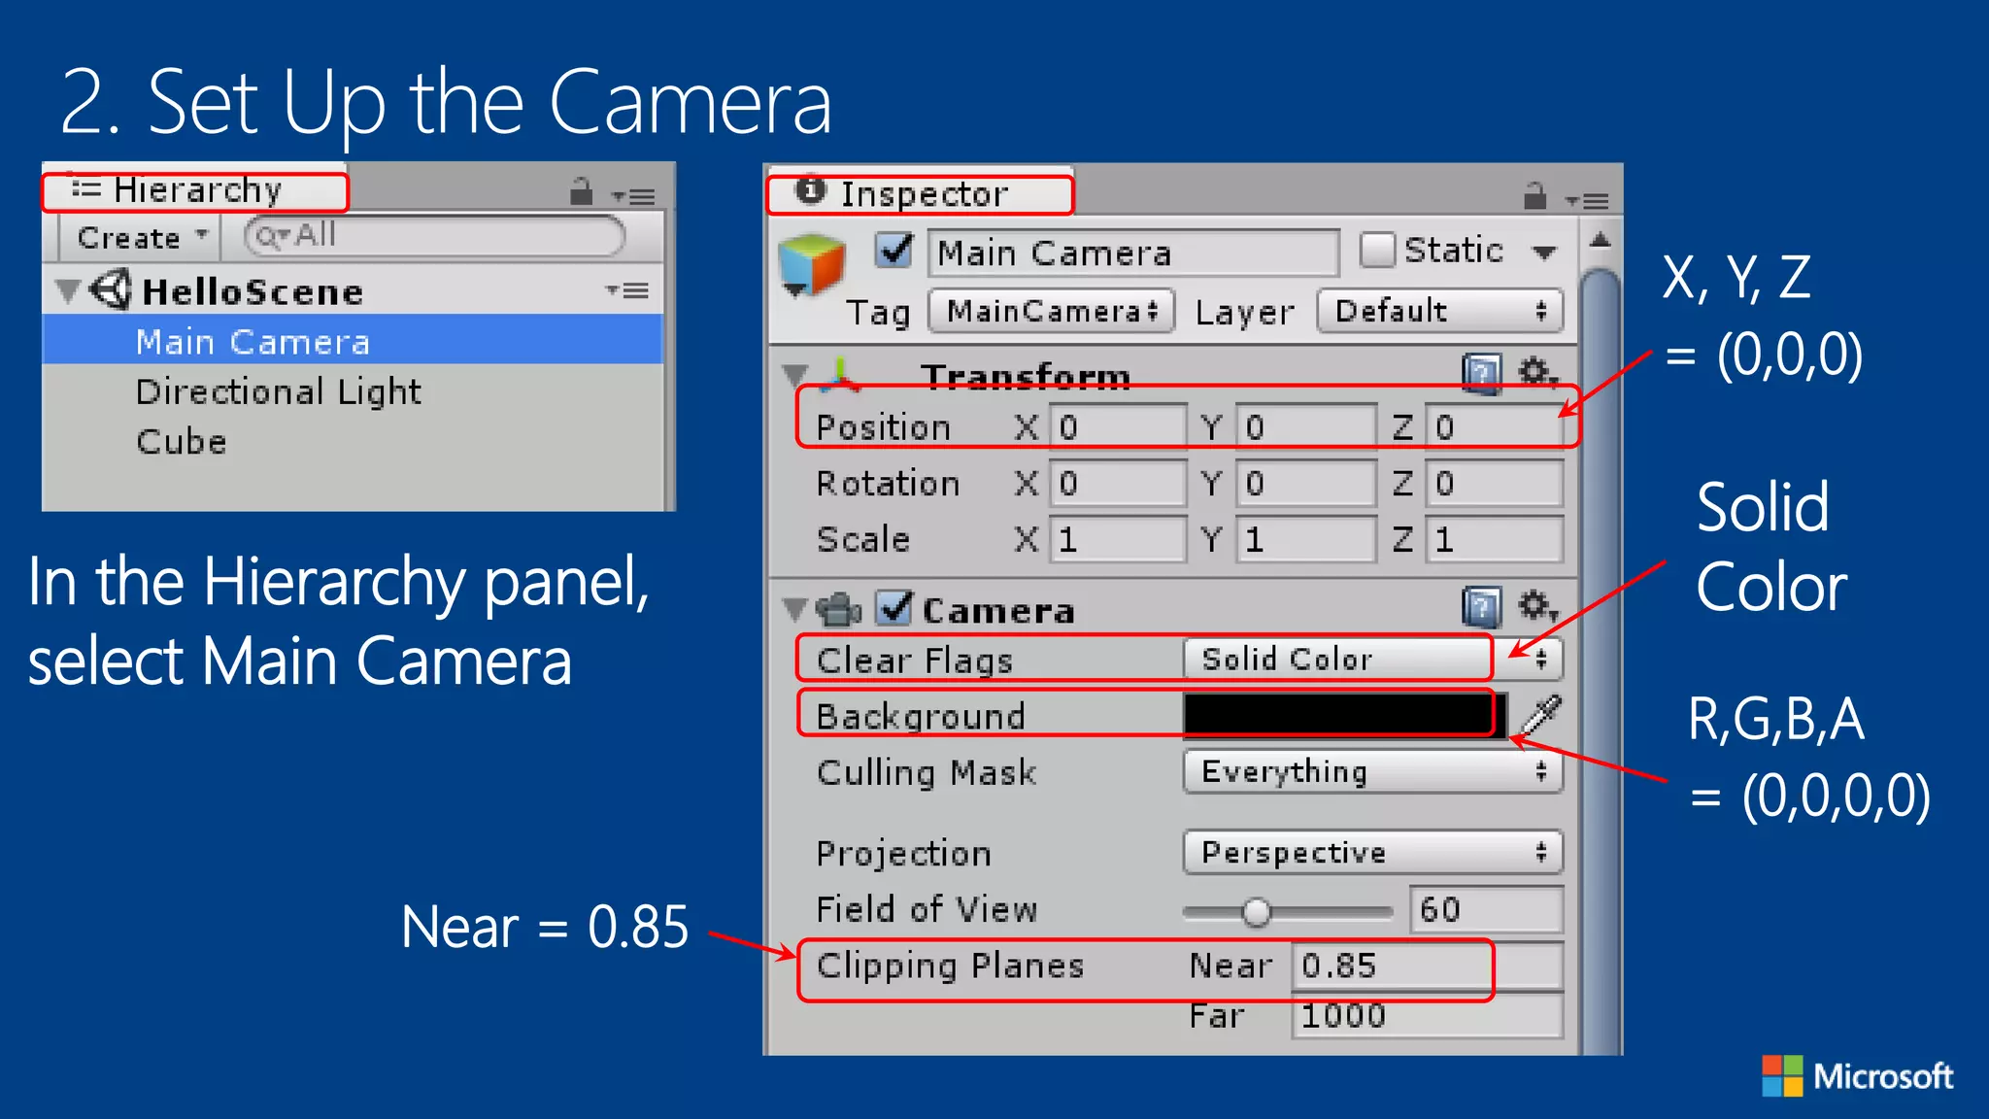Click the Rotation Y field
Viewport: 1989px width, 1119px height.
1306,483
